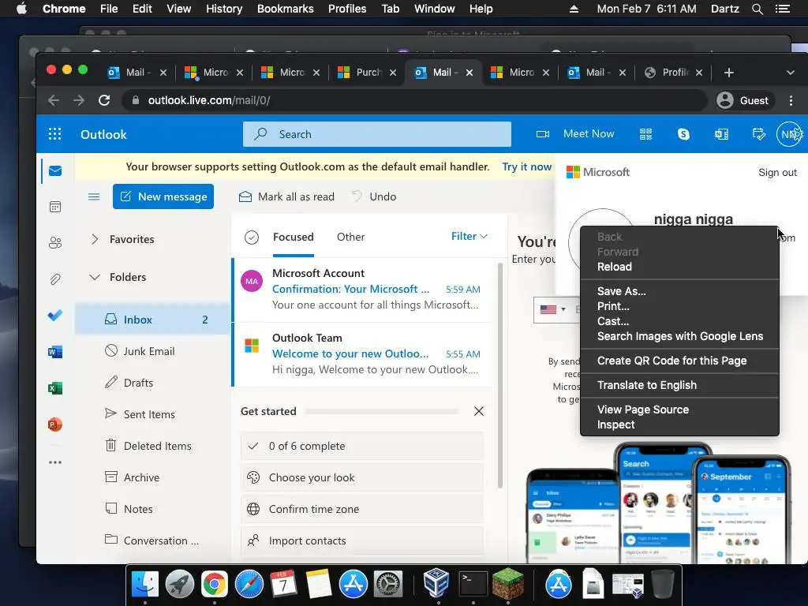Switch to the Other tab
This screenshot has height=606, width=808.
(350, 237)
